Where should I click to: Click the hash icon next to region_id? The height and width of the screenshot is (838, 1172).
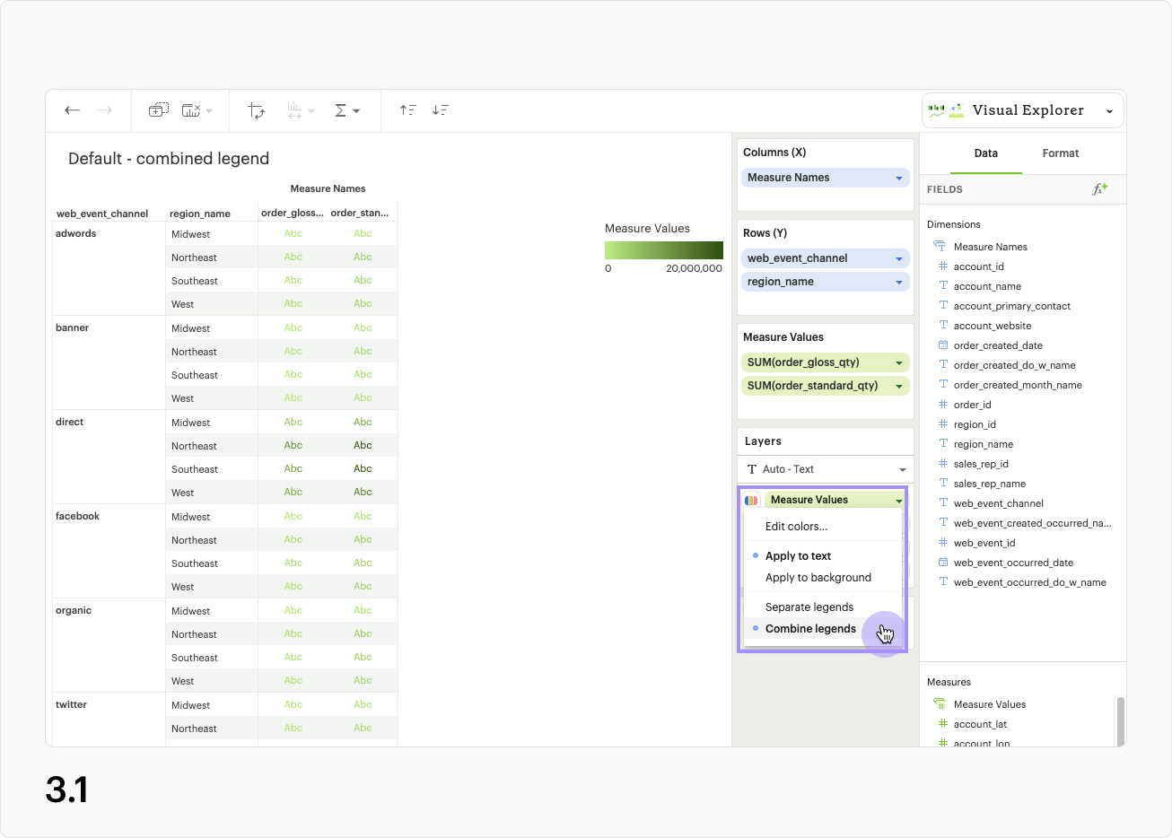tap(943, 424)
